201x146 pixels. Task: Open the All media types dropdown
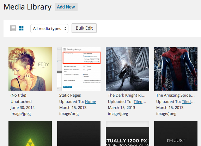pyautogui.click(x=49, y=29)
